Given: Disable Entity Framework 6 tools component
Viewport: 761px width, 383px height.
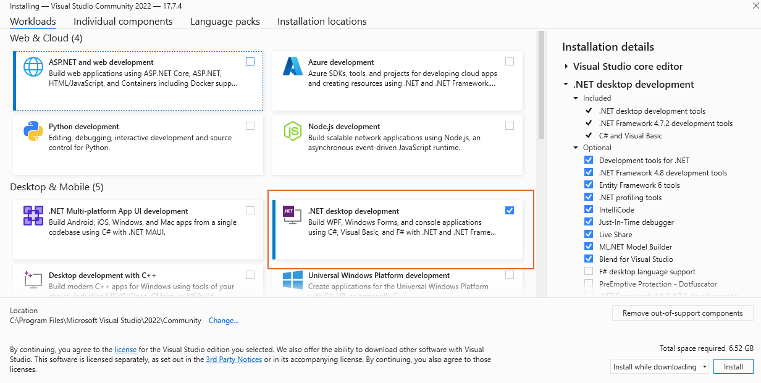Looking at the screenshot, I should point(589,185).
